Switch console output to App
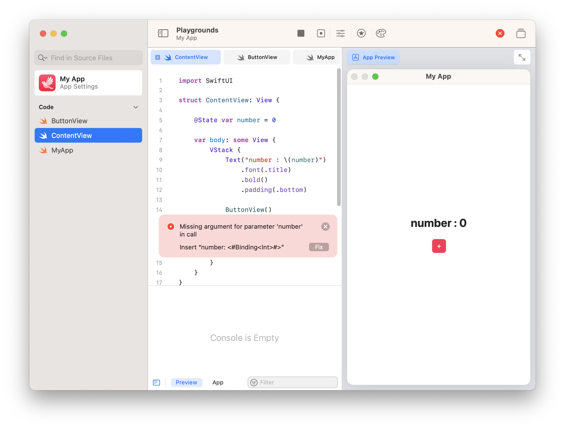Viewport: 565px width, 429px height. (218, 382)
